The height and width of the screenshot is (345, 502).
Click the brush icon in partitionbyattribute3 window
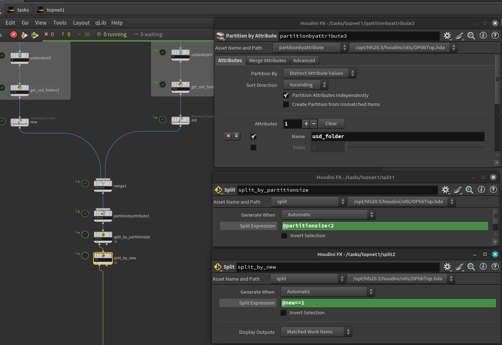[459, 35]
